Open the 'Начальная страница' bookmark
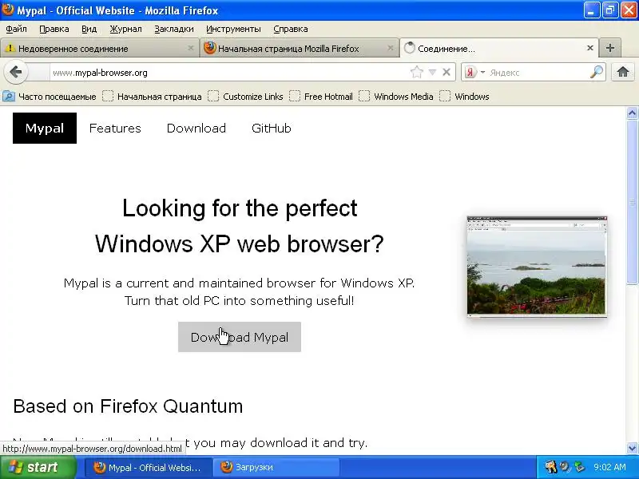 152,97
